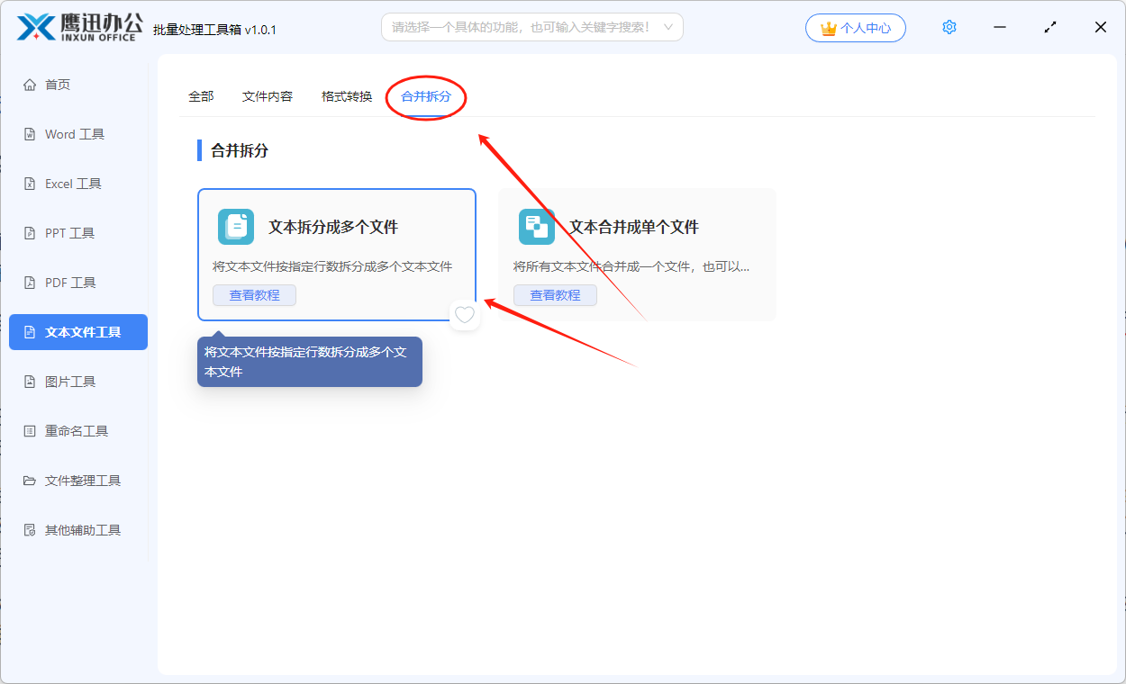Click the 文本文件工具 file icon
The image size is (1126, 684).
click(x=30, y=332)
